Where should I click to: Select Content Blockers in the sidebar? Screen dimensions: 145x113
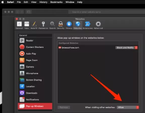[35, 47]
